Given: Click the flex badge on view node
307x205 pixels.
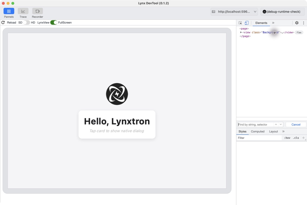Looking at the screenshot, I should [299, 33].
